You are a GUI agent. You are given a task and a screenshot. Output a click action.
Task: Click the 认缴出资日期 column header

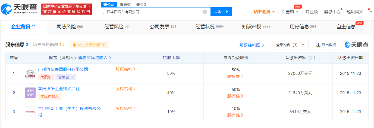point(350,58)
